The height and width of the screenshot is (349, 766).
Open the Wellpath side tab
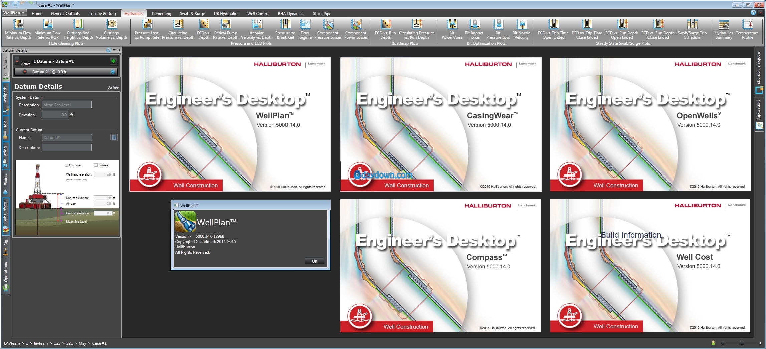[x=5, y=99]
